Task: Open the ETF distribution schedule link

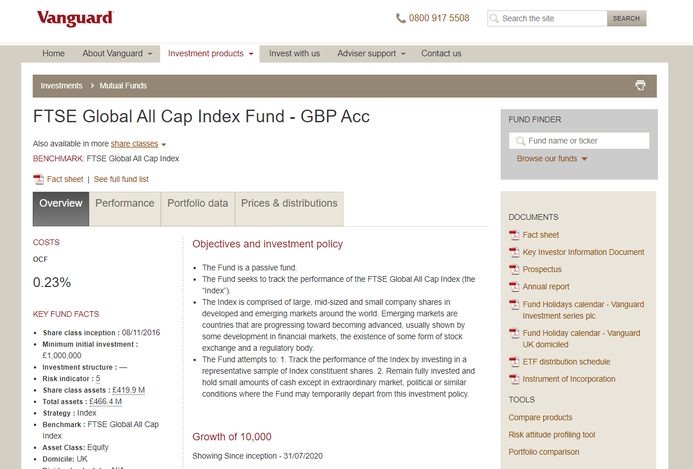Action: click(566, 362)
